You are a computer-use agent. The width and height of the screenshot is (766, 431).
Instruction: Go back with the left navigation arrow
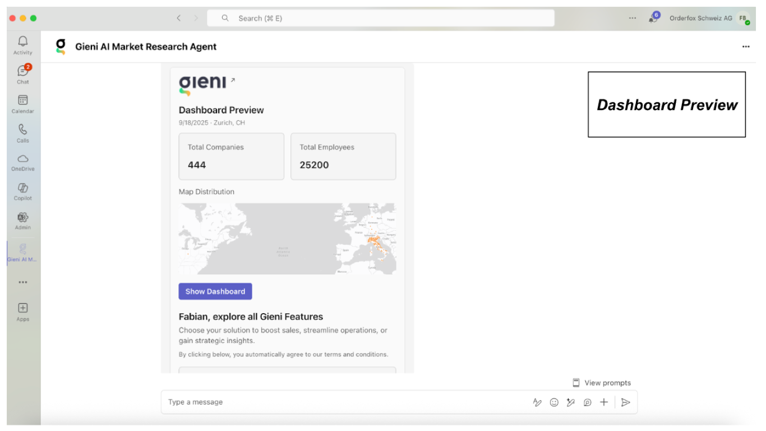click(x=178, y=18)
